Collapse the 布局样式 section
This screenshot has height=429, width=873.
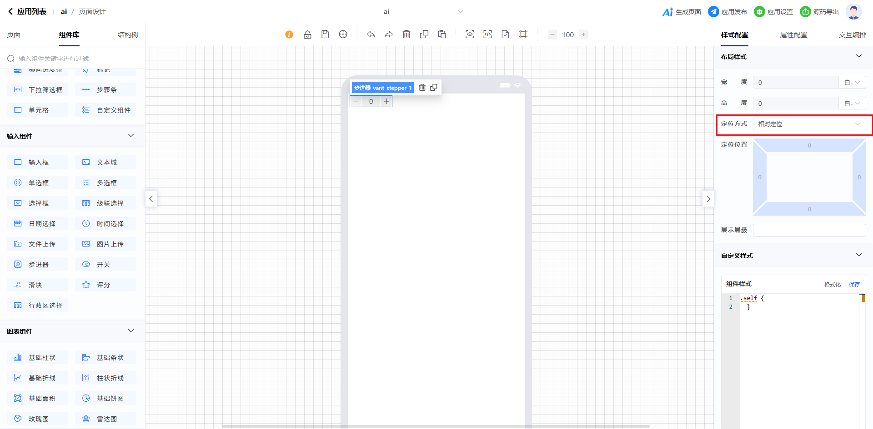(x=858, y=56)
